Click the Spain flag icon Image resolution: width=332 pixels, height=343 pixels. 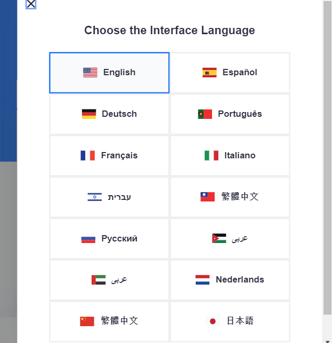(x=209, y=73)
